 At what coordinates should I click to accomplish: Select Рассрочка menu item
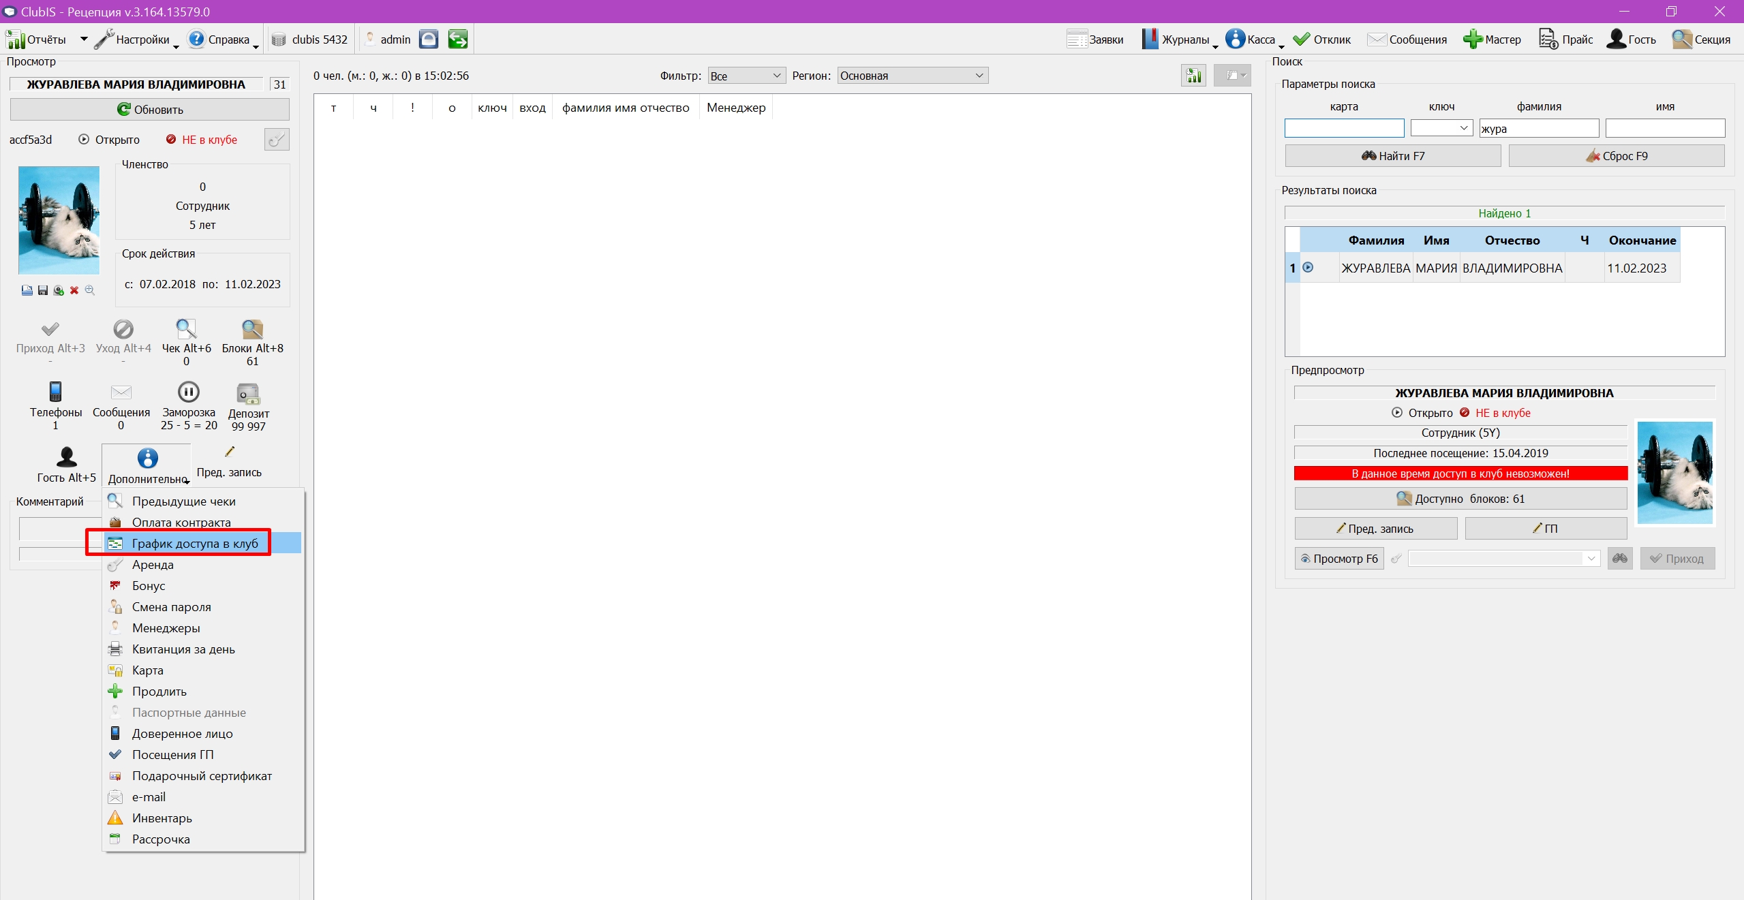[202, 839]
